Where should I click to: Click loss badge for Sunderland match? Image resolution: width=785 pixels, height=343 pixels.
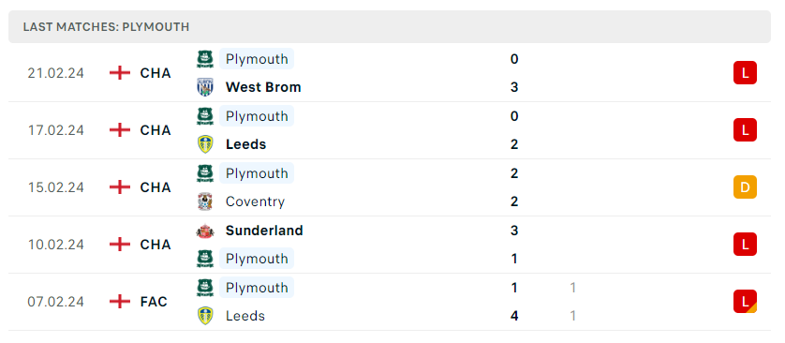[x=745, y=245]
